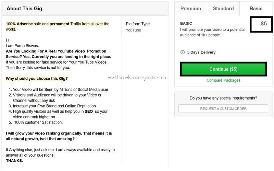Click the 'Do you have any special requirements?' text
This screenshot has width=274, height=171.
223,98
